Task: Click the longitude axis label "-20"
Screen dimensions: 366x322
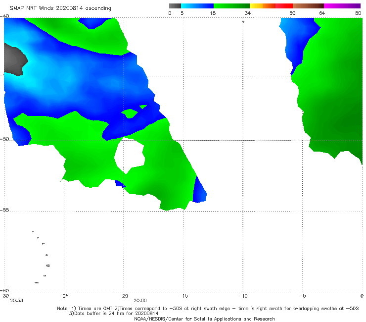Action: 124,296
